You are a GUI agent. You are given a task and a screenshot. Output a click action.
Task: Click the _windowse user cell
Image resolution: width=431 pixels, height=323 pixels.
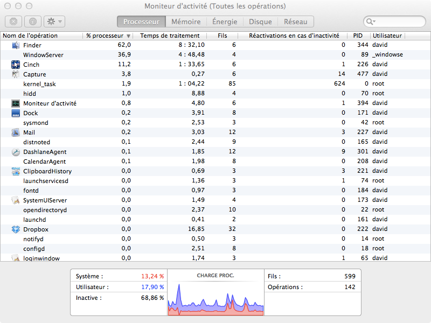point(387,54)
